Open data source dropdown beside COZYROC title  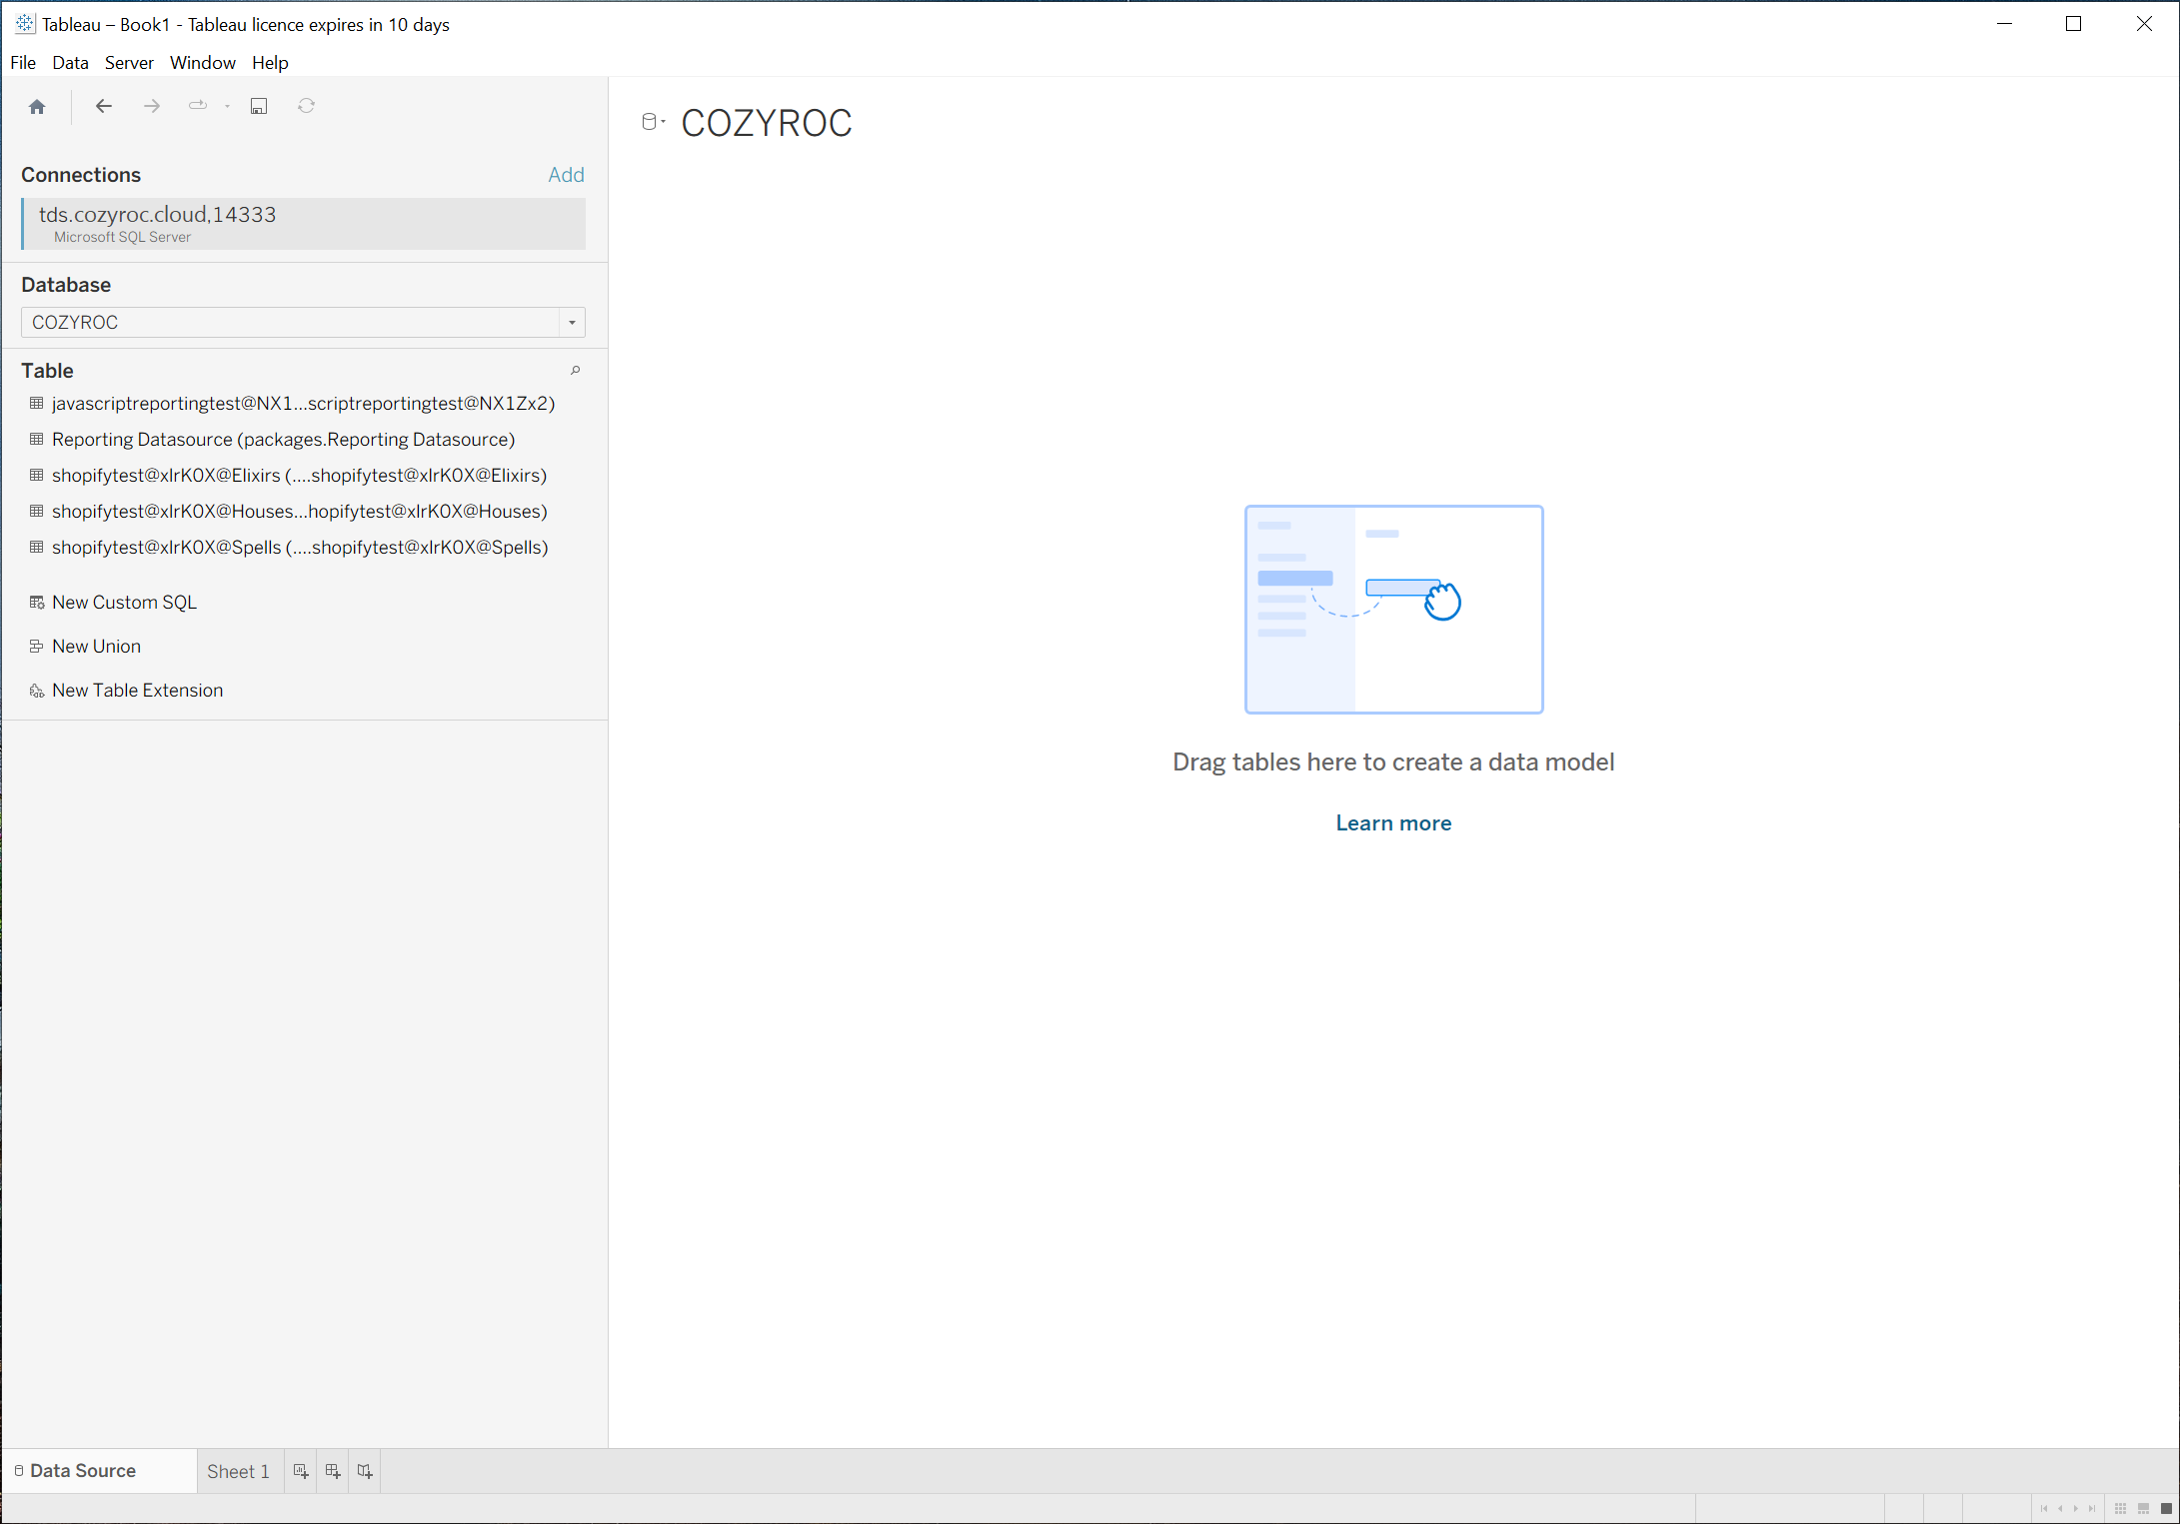(x=653, y=122)
